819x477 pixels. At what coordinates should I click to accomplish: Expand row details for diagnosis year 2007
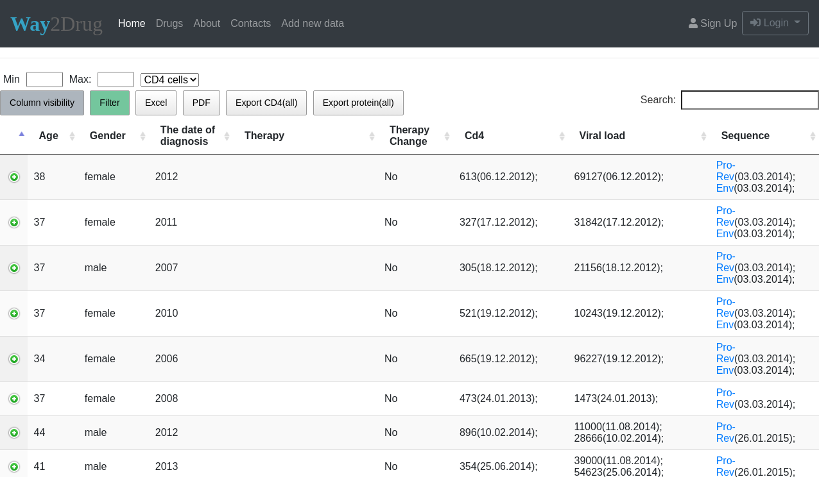click(x=14, y=268)
